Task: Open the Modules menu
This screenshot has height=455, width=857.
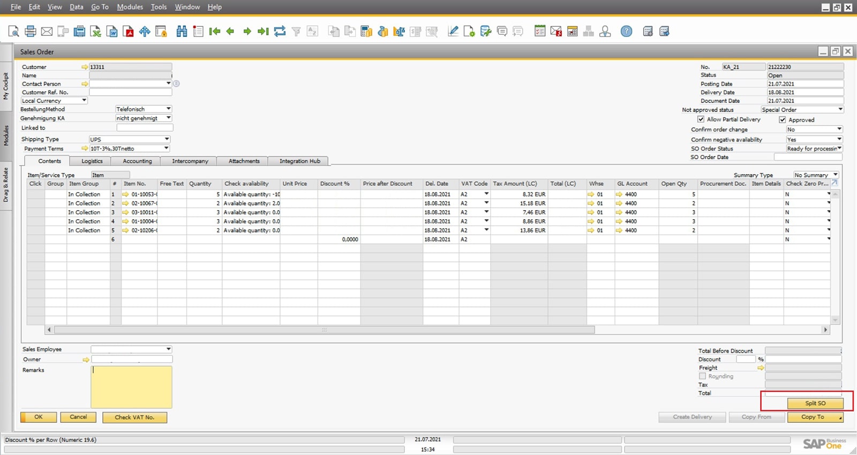Action: (130, 7)
